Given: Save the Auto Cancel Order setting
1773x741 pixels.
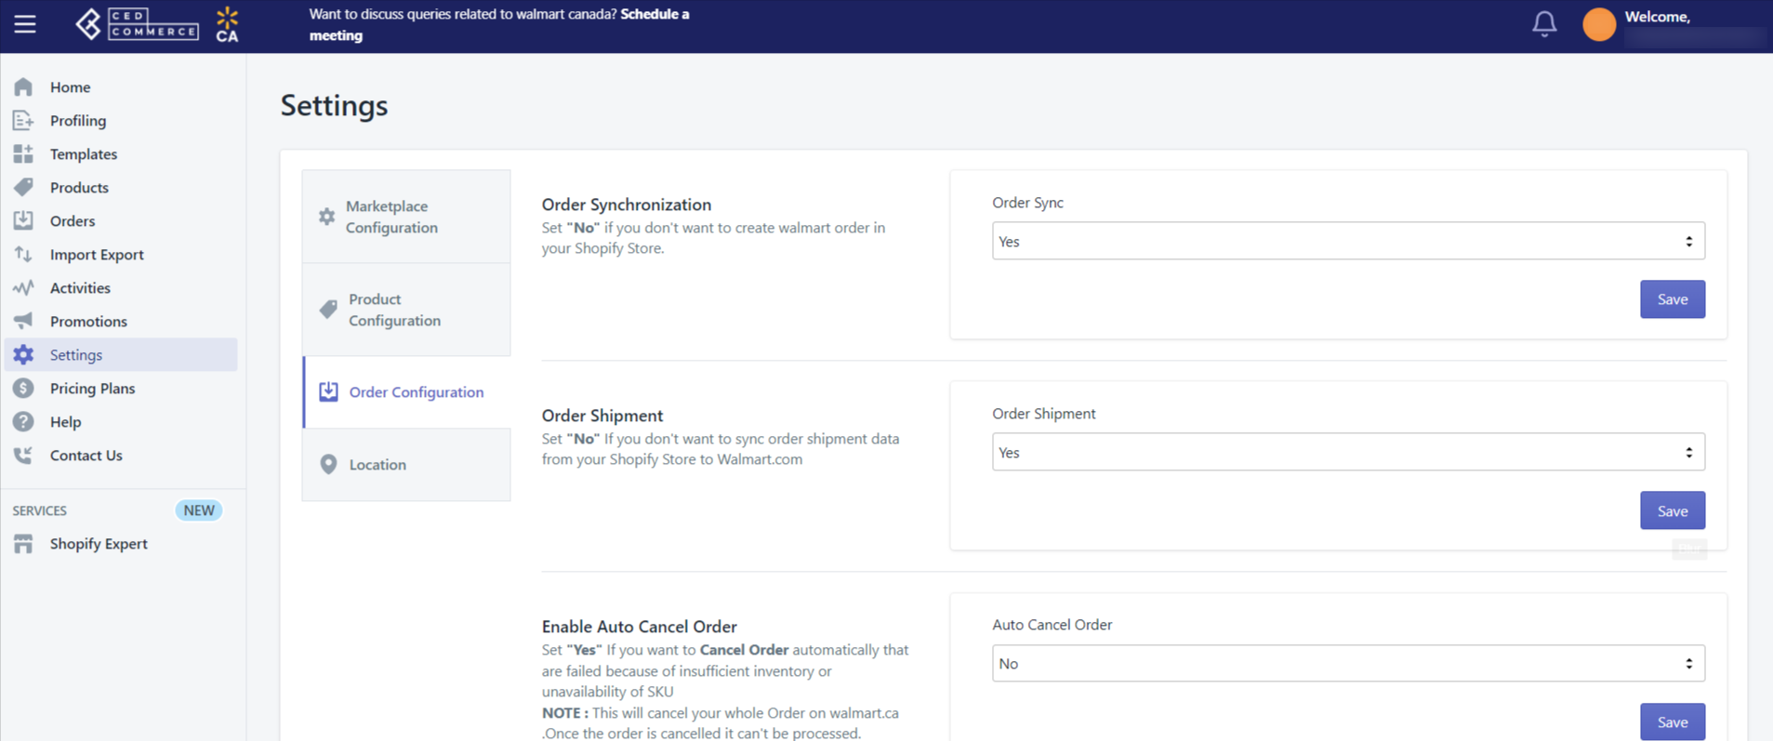Looking at the screenshot, I should click(x=1672, y=721).
